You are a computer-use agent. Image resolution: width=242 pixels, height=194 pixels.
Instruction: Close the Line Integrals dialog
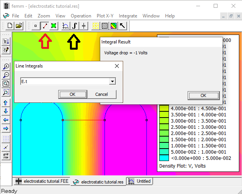pos(117,66)
